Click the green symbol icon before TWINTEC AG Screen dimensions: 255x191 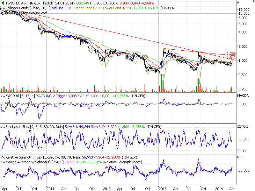[3, 3]
